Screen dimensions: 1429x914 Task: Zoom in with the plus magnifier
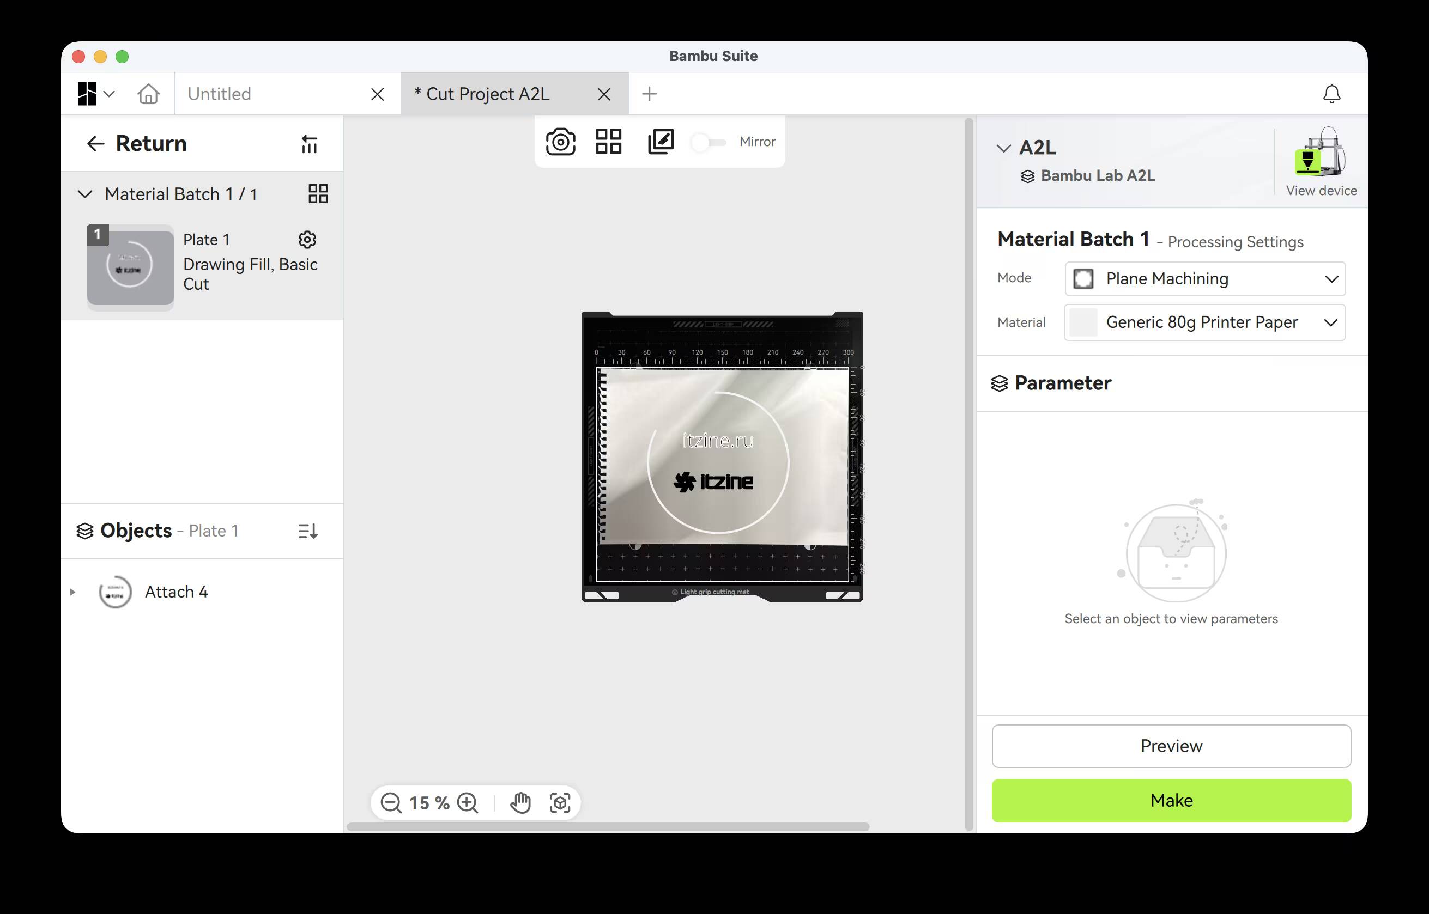(x=468, y=803)
